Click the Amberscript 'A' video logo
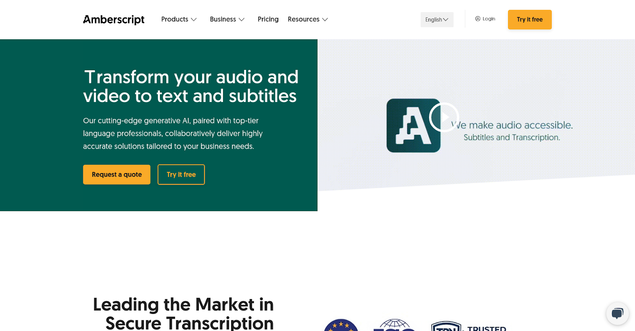Screen dimensions: 635x331 [x=413, y=125]
